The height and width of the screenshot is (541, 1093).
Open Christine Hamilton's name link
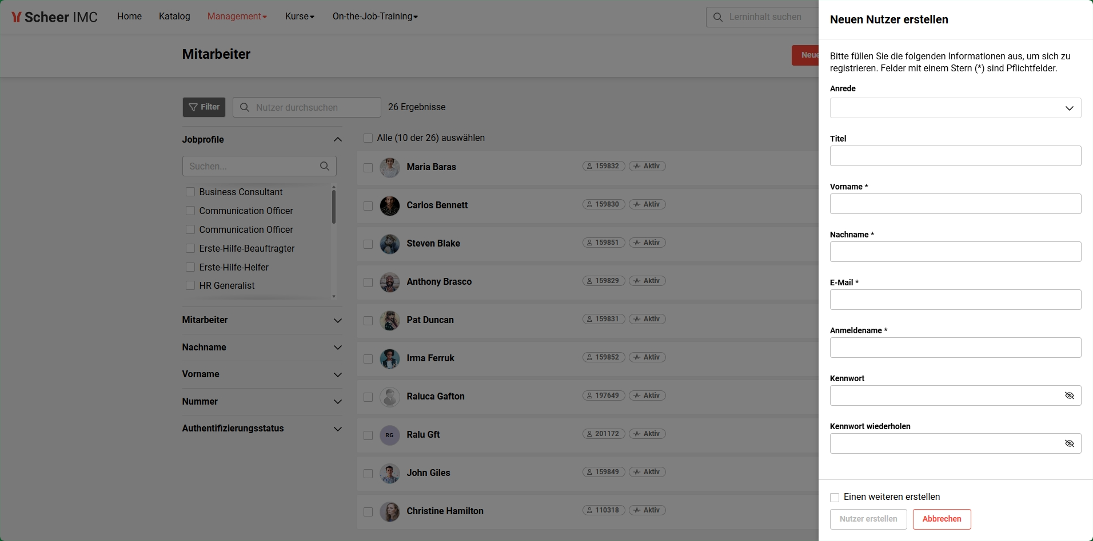[x=445, y=511]
